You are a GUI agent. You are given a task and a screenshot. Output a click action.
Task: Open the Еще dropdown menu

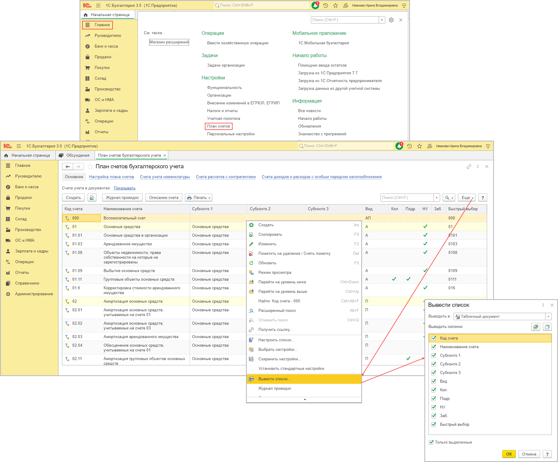coord(467,198)
